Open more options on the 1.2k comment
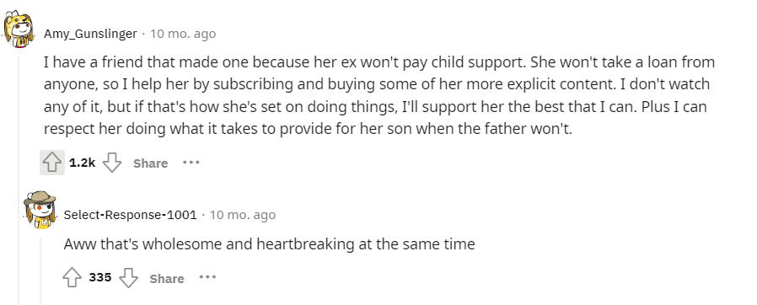Viewport: 757px width, 305px height. point(191,163)
